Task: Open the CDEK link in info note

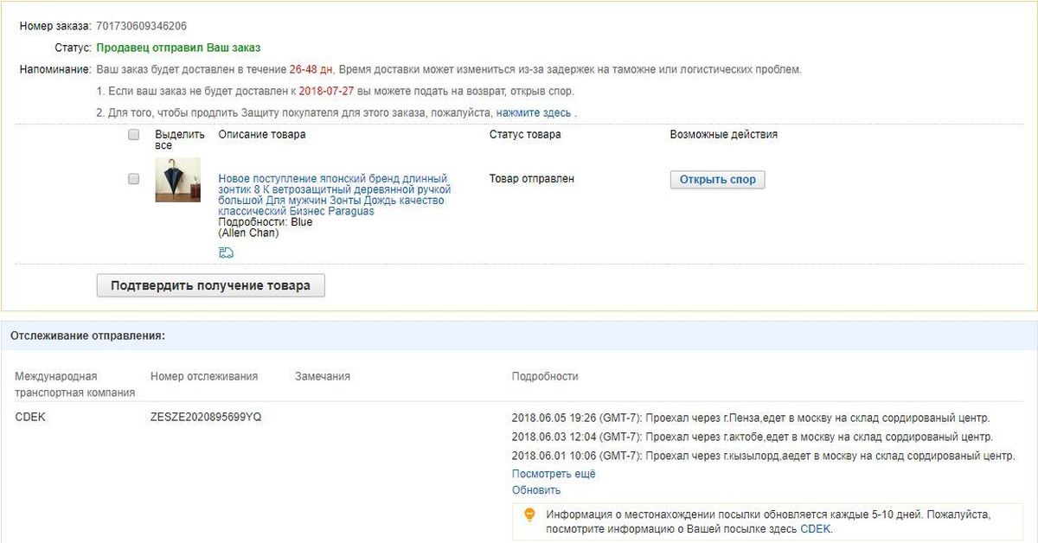Action: (815, 529)
